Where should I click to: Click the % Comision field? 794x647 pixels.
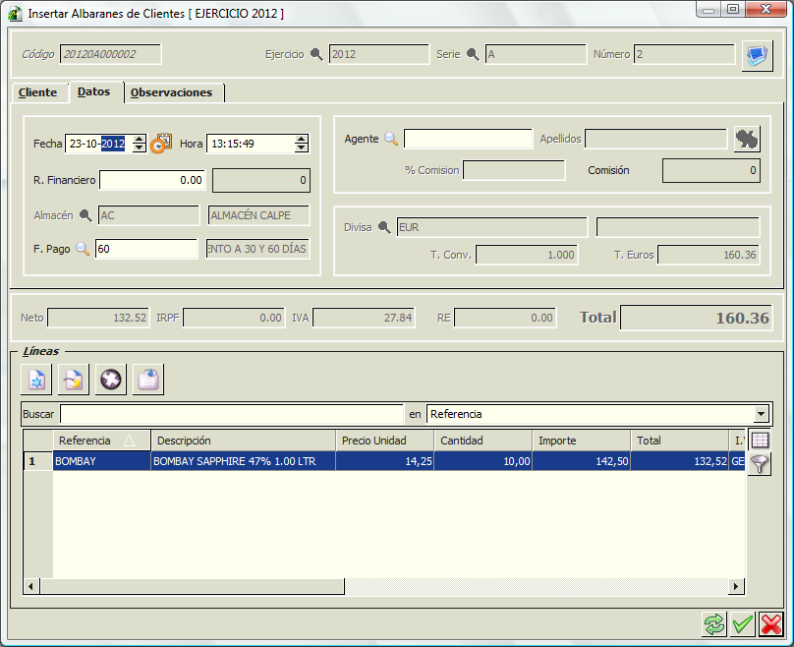(x=514, y=171)
